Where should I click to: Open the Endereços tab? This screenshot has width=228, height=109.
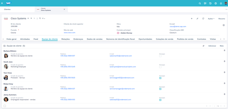click(78, 39)
